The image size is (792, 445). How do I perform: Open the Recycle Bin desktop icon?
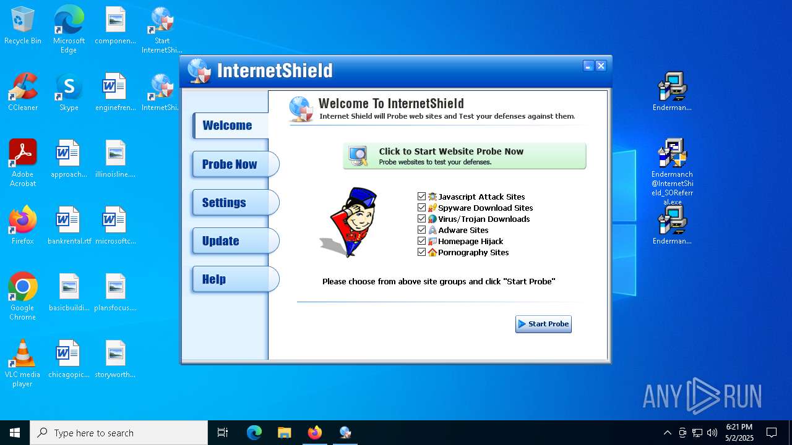pos(23,26)
